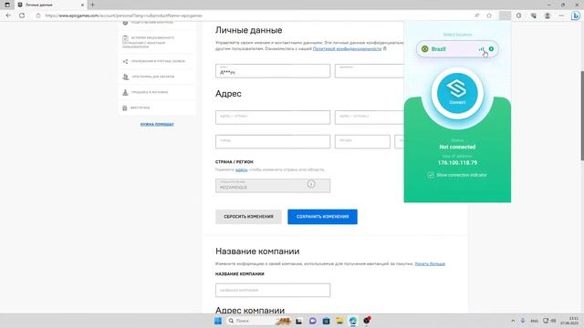
Task: Click the info icon in country field
Action: (311, 184)
